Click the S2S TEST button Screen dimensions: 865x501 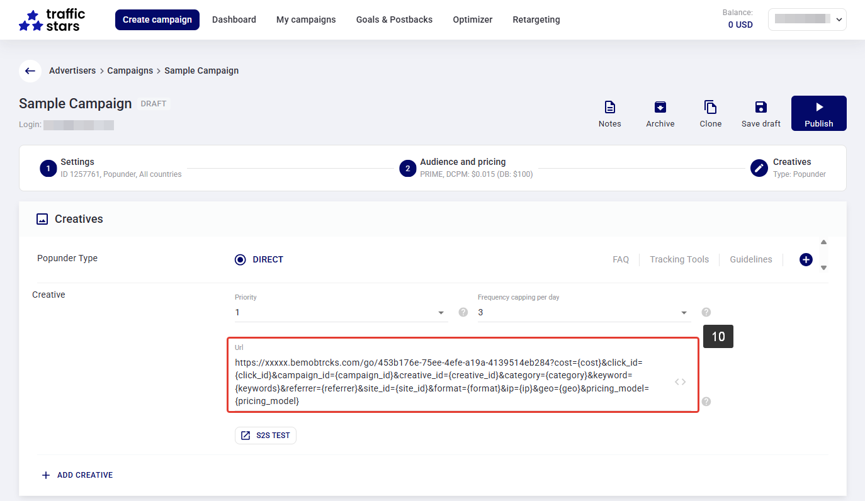pos(266,436)
